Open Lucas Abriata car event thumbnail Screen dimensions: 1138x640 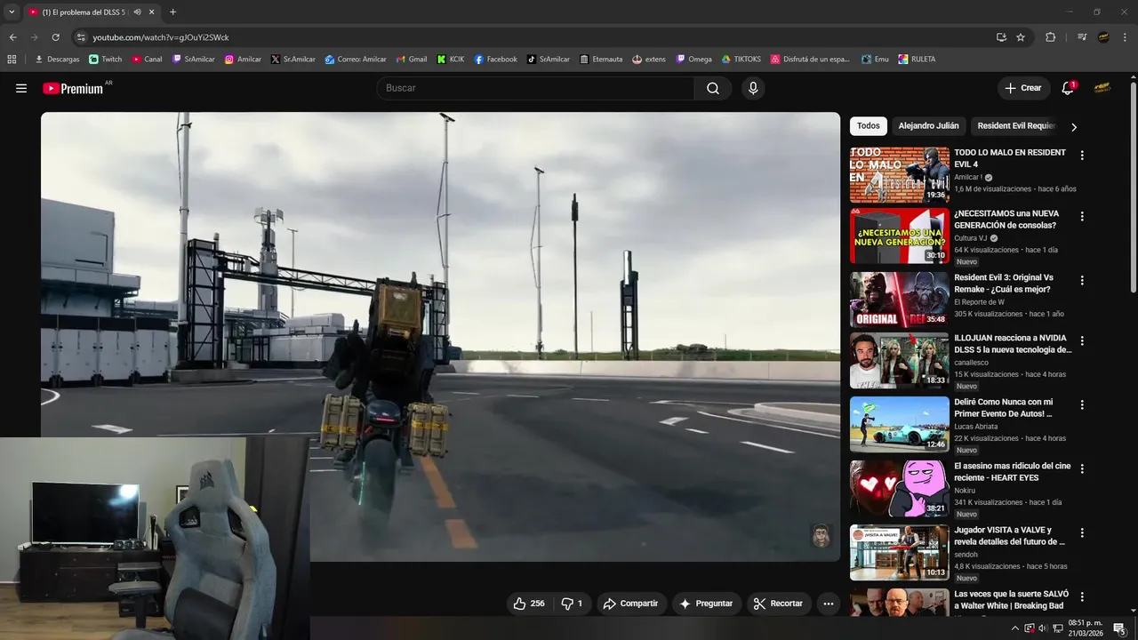pos(900,424)
